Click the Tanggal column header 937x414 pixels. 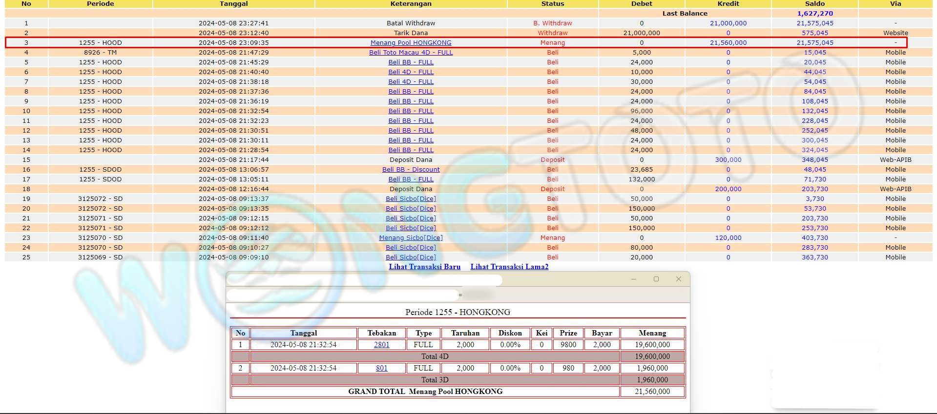(x=233, y=4)
